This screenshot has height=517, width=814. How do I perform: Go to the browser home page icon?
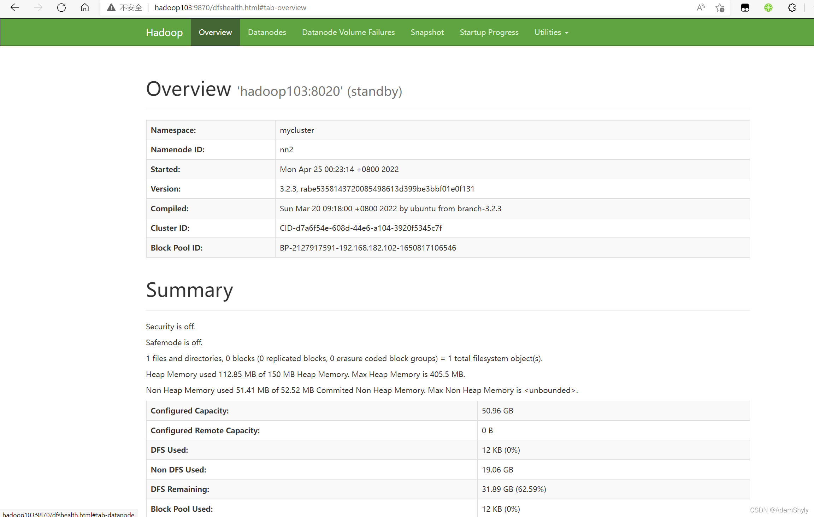tap(85, 7)
